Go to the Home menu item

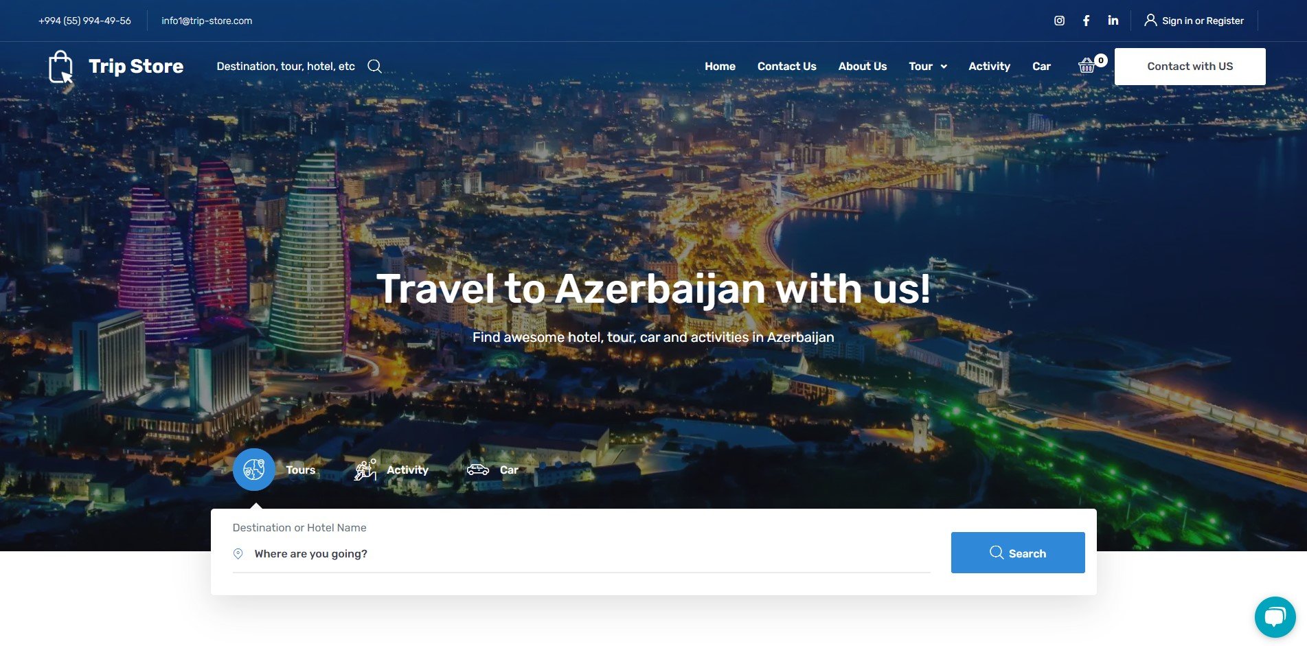pyautogui.click(x=720, y=67)
